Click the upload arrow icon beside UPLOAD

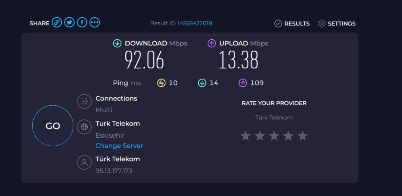coord(211,43)
